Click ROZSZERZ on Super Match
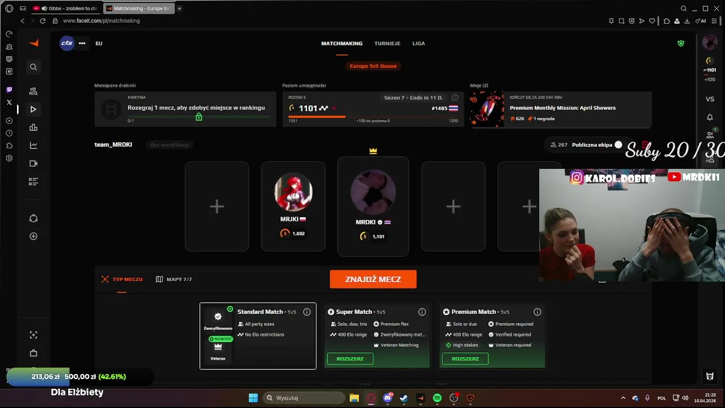 350,359
